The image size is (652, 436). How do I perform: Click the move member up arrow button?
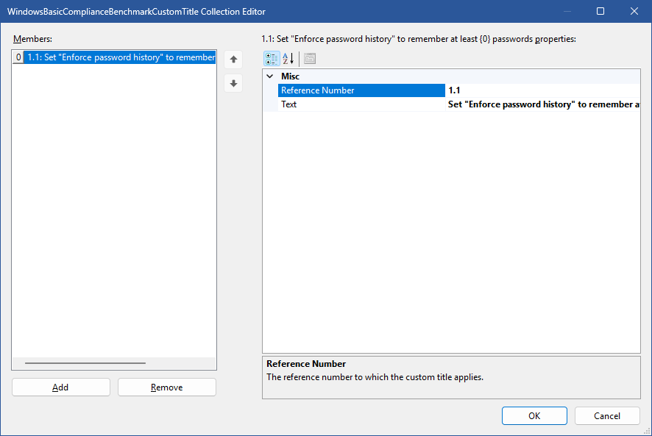point(233,60)
